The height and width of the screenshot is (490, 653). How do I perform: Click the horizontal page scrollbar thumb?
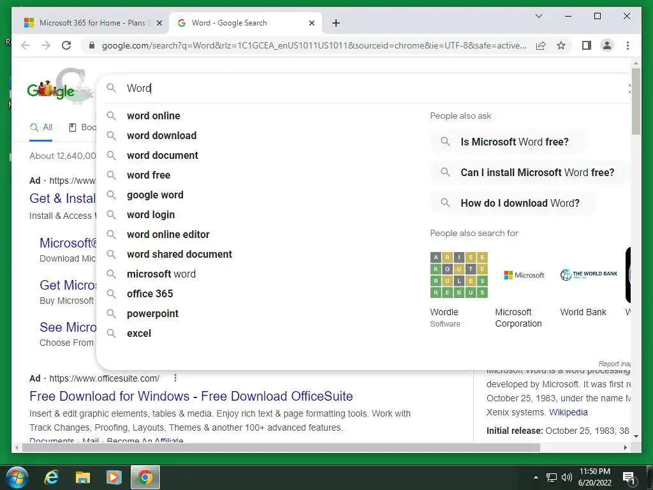click(281, 447)
